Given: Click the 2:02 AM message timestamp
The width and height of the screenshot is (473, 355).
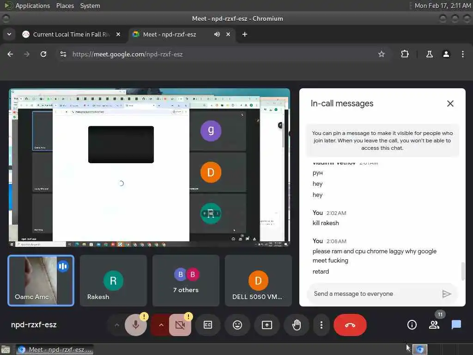Looking at the screenshot, I should (336, 213).
